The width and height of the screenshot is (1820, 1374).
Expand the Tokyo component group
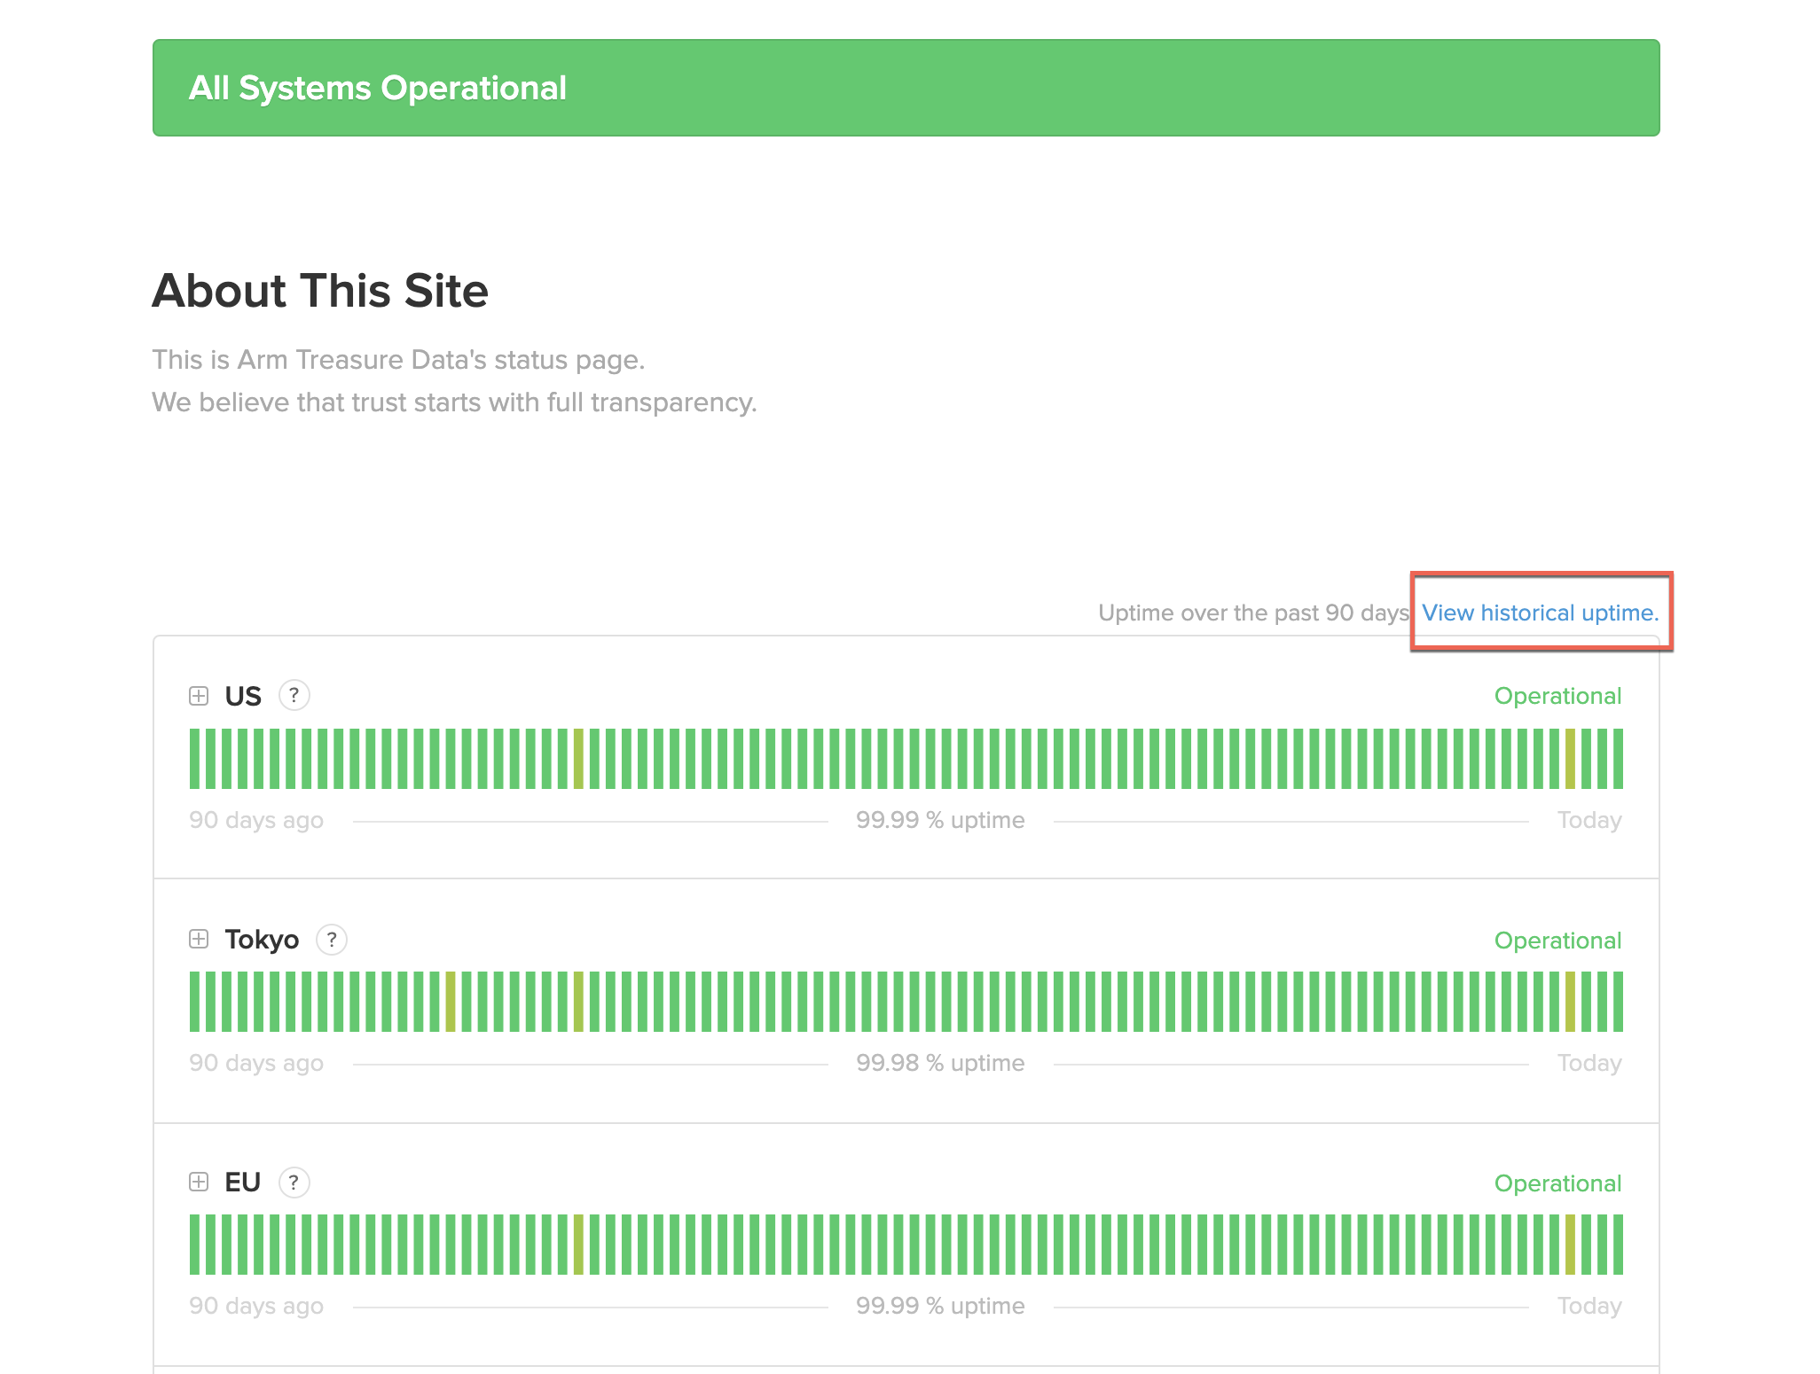pyautogui.click(x=199, y=939)
